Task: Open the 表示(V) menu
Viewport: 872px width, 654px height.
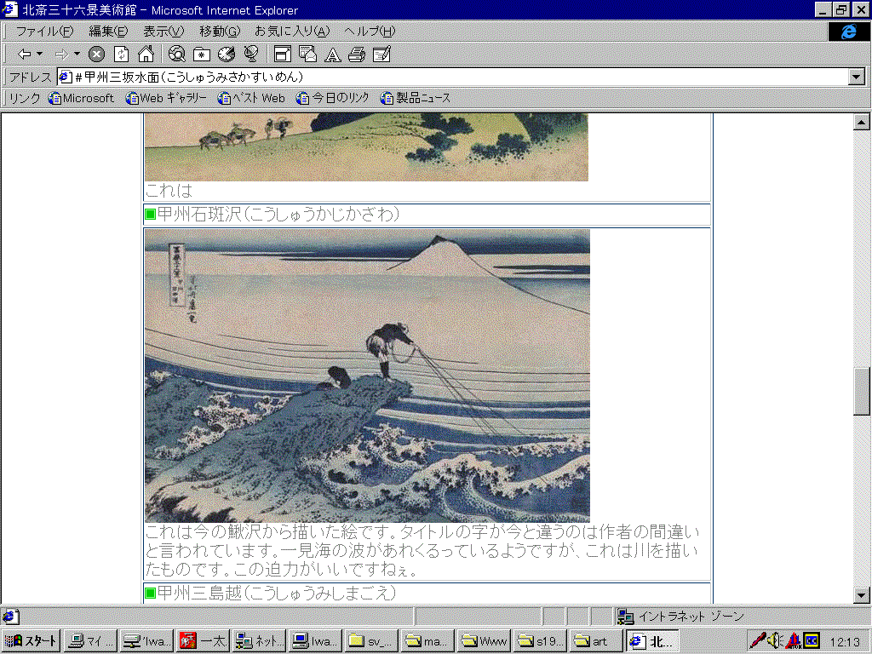Action: (x=163, y=32)
